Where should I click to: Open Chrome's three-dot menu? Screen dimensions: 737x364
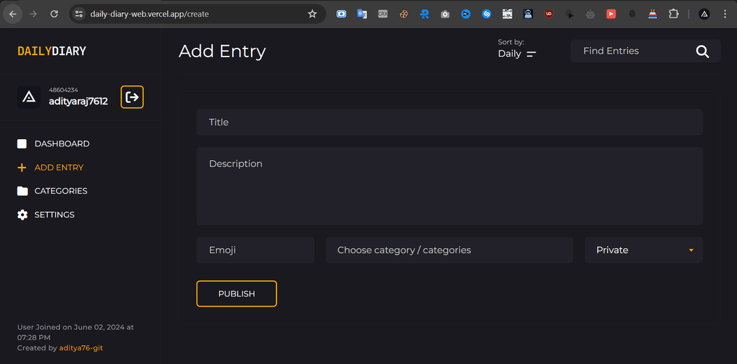(725, 14)
